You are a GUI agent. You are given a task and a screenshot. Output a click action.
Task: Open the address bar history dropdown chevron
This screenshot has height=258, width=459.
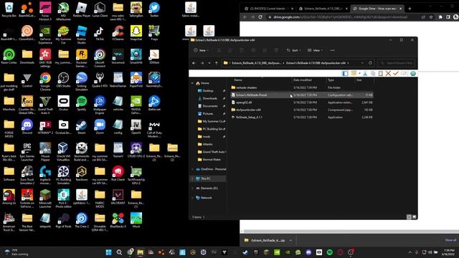pyautogui.click(x=362, y=63)
